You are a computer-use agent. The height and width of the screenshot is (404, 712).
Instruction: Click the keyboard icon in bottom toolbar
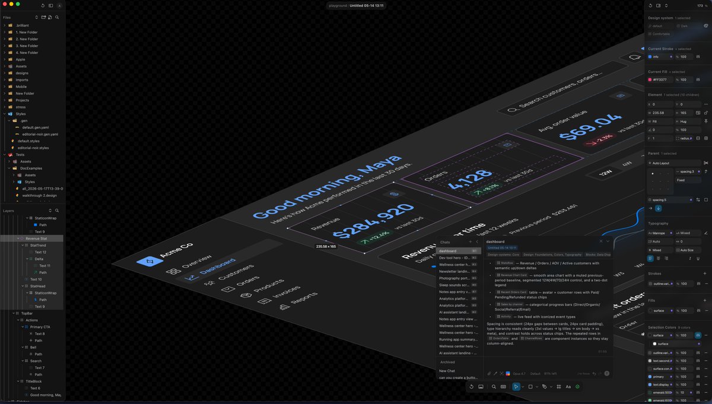(x=503, y=386)
